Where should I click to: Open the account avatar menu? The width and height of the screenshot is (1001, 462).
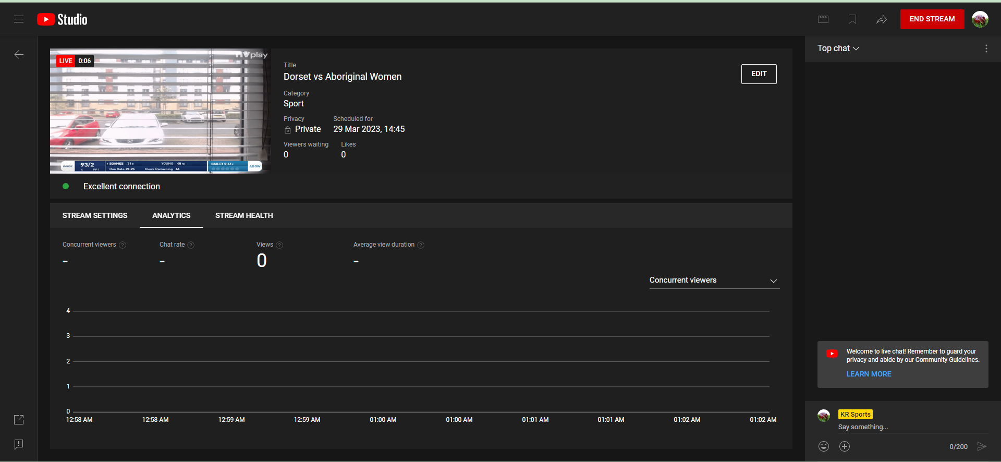[x=980, y=19]
